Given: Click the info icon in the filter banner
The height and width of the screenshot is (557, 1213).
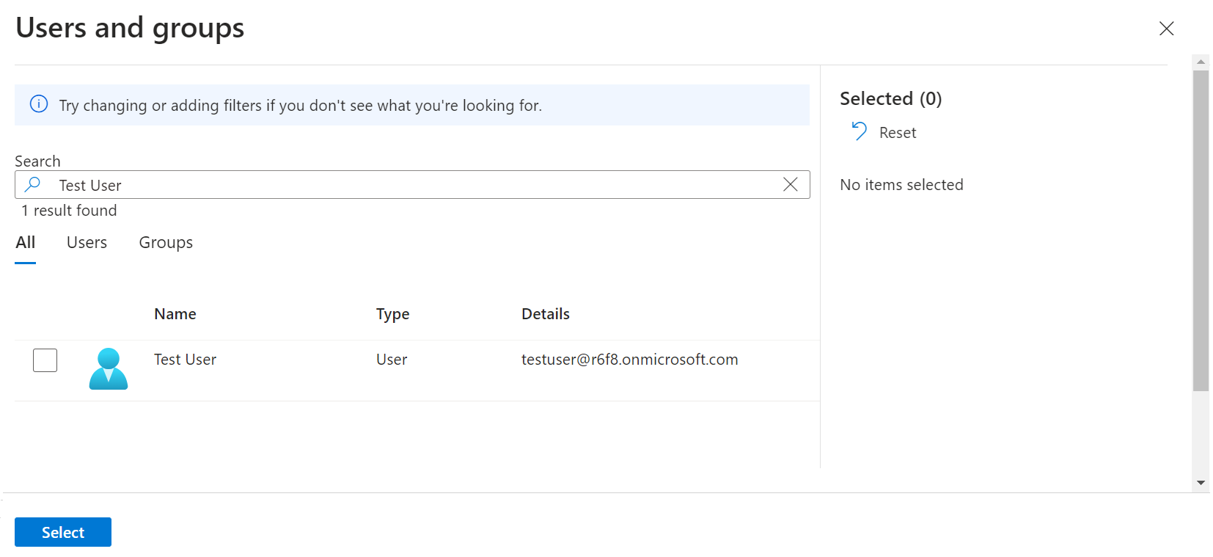Looking at the screenshot, I should [39, 104].
